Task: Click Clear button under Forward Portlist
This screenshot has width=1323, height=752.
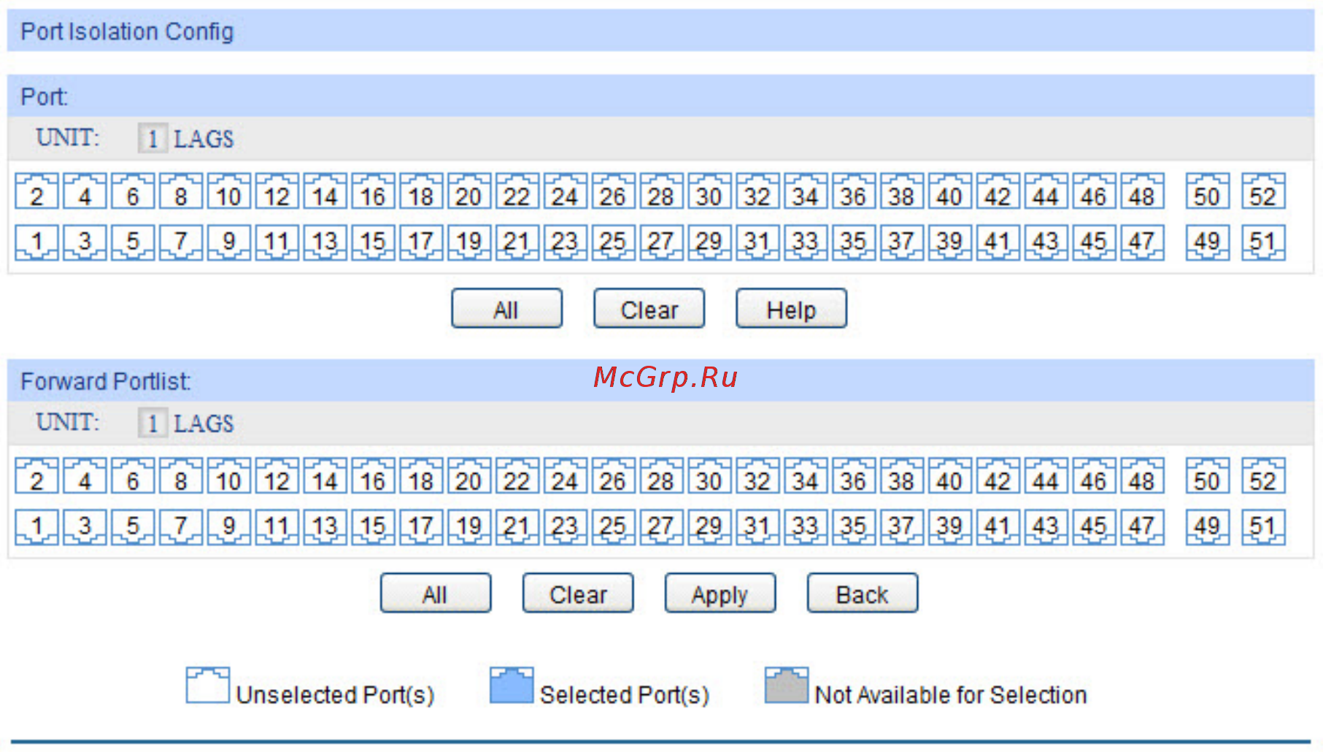Action: click(577, 594)
